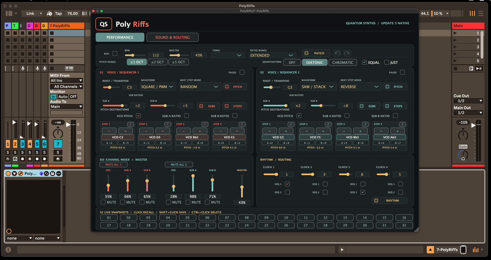This screenshot has height=260, width=491.
Task: Click the note icon on Voice 1 Step 1
Action: (130, 124)
